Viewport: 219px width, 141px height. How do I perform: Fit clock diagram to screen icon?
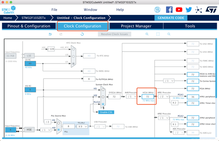(158, 34)
